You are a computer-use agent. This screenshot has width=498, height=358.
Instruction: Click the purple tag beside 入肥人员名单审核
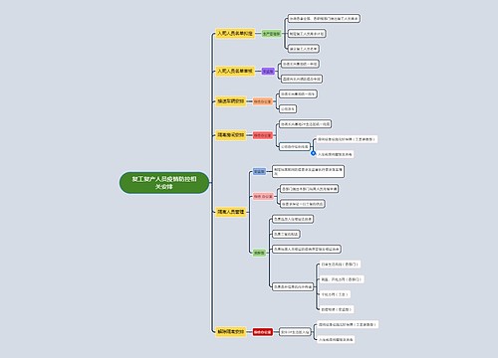268,72
